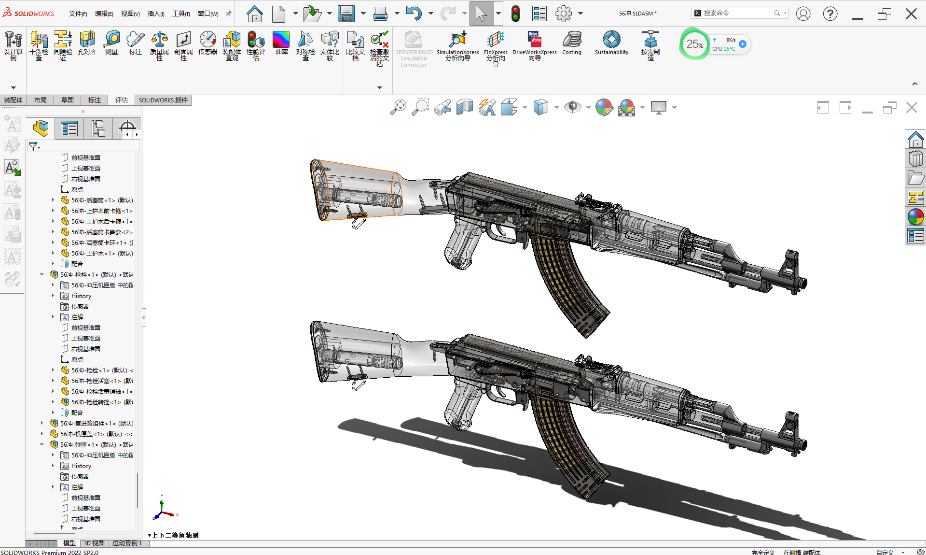Screen dimensions: 926x555
Task: Open the 传感器 sensor tool in ribbon
Action: click(207, 43)
